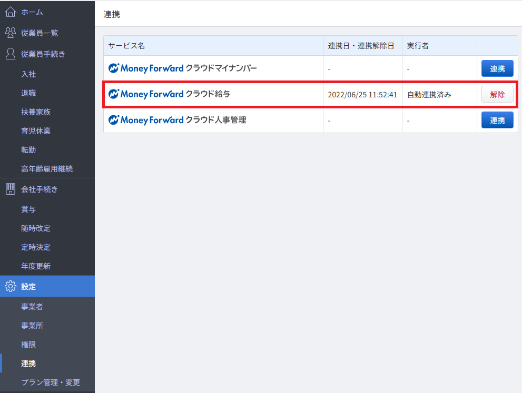Click クラウド給与 service name text
Image resolution: width=522 pixels, height=393 pixels.
[208, 94]
